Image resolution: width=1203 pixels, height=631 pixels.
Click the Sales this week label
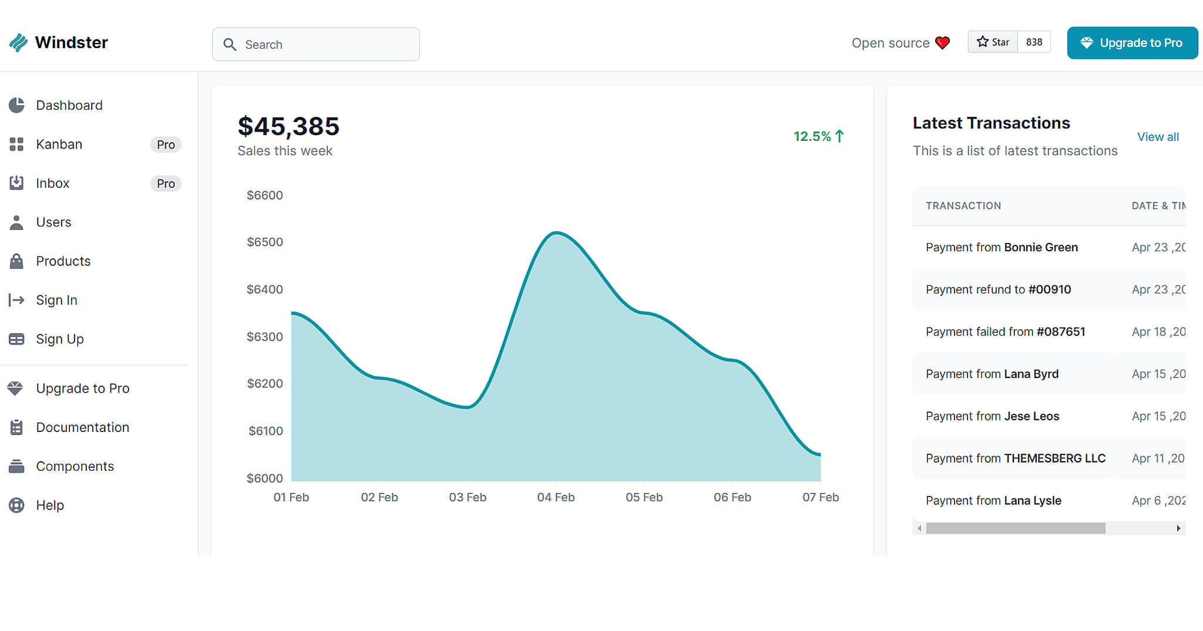285,151
